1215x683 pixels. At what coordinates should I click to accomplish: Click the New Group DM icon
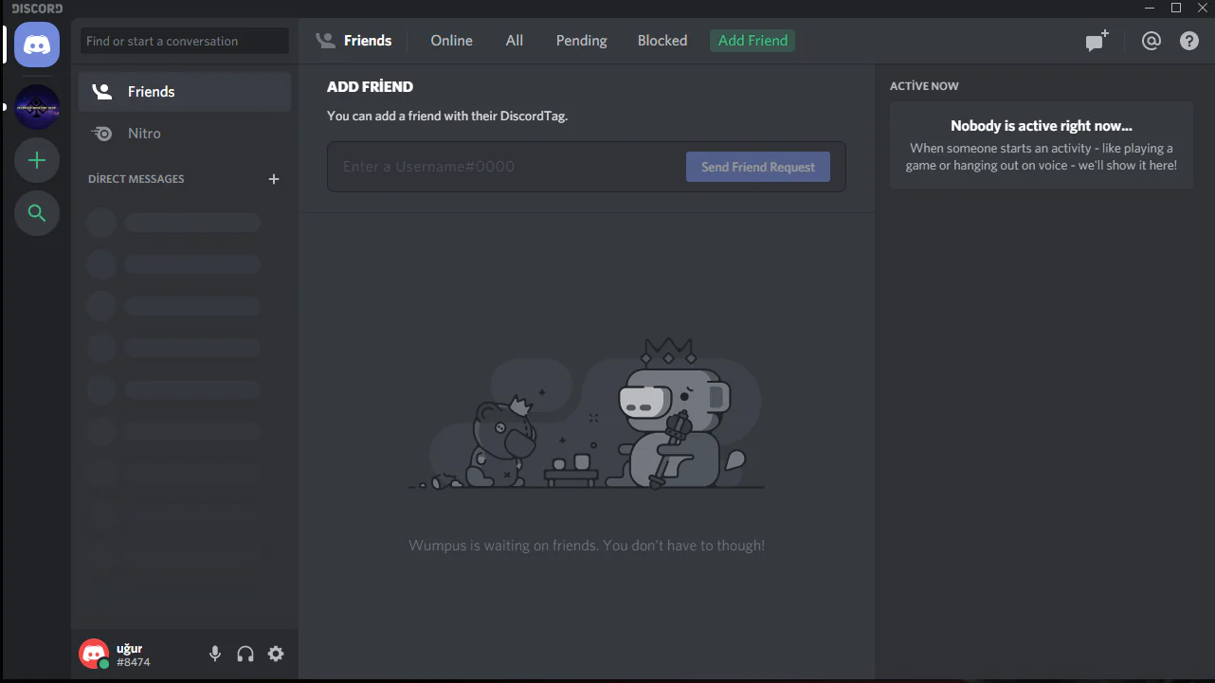click(x=1097, y=41)
